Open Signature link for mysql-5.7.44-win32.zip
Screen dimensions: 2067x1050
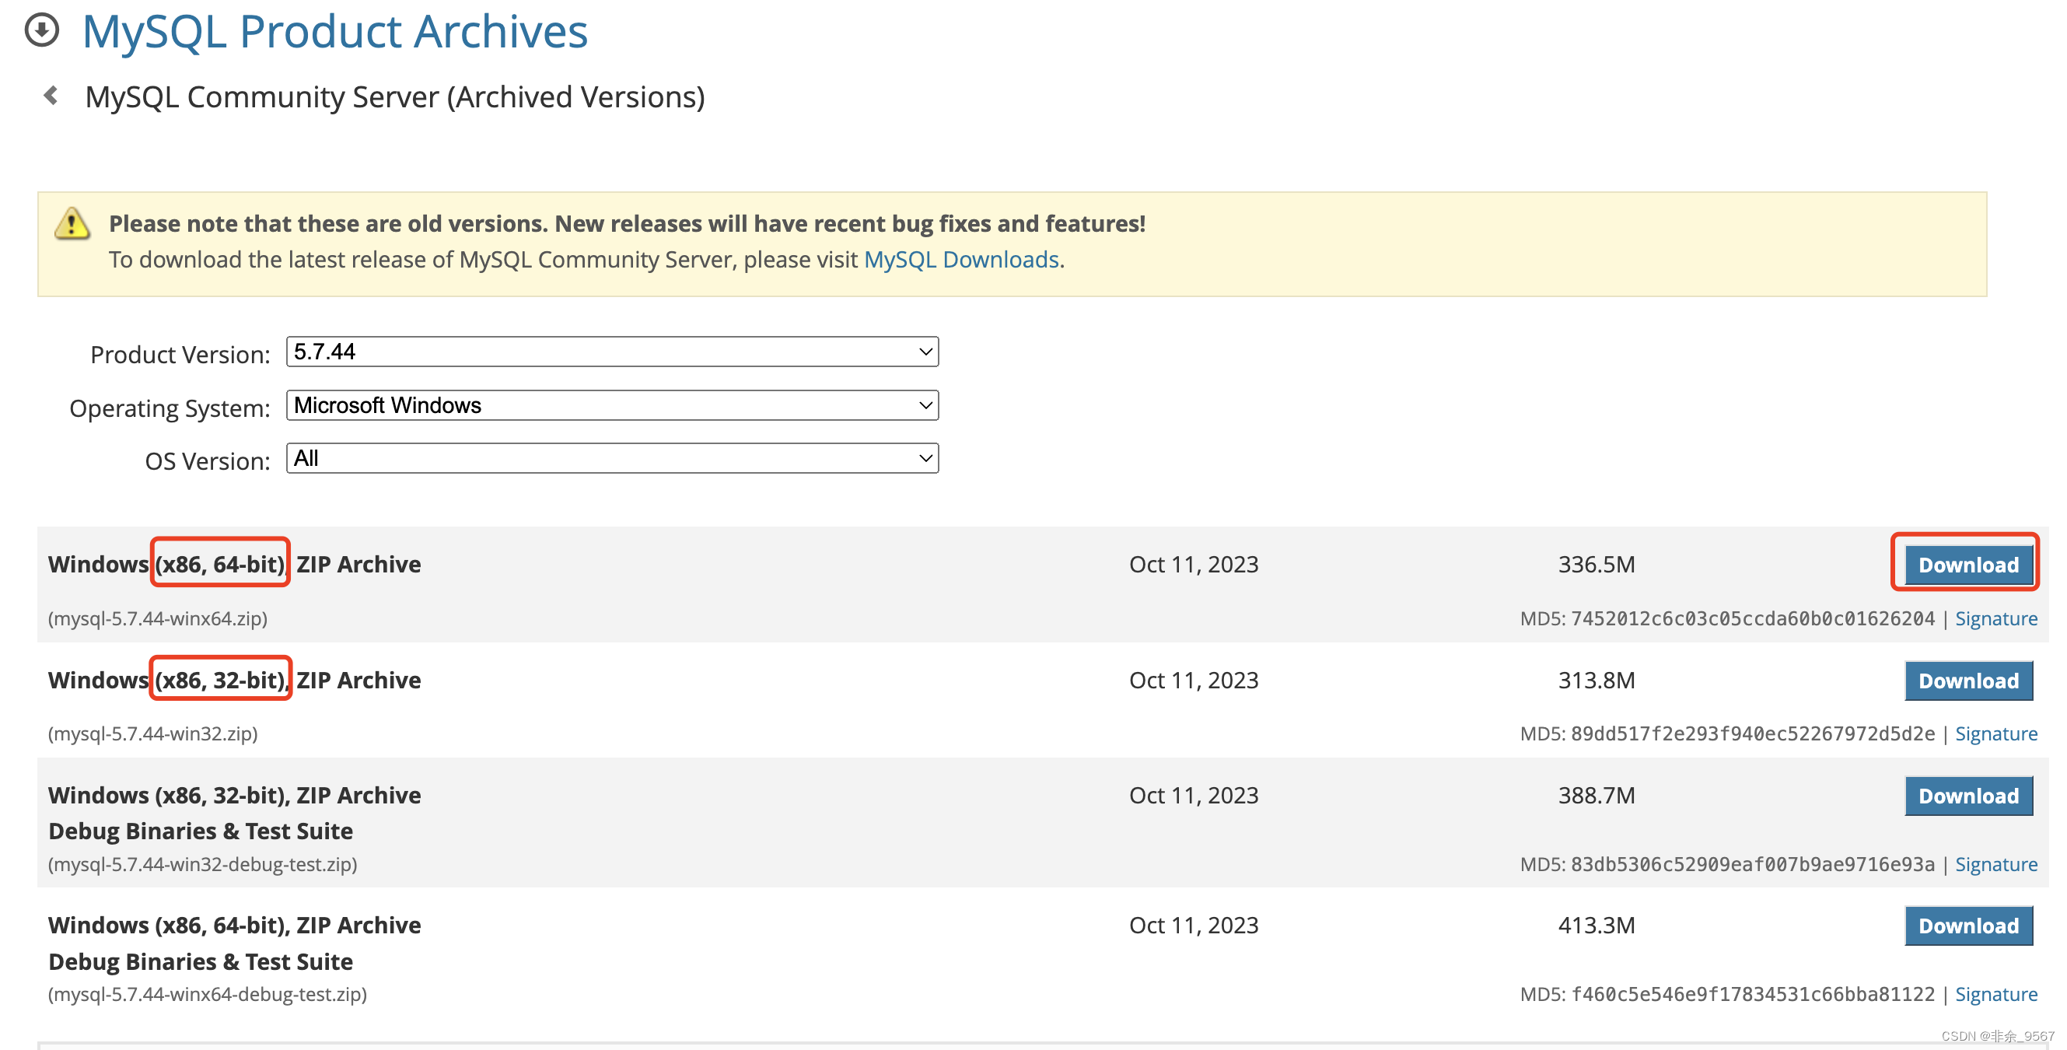point(1995,733)
